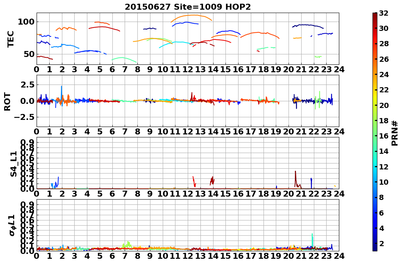The height and width of the screenshot is (264, 402).
Task: Click hour tick "0" under the σφL1 panel
Action: point(37,256)
